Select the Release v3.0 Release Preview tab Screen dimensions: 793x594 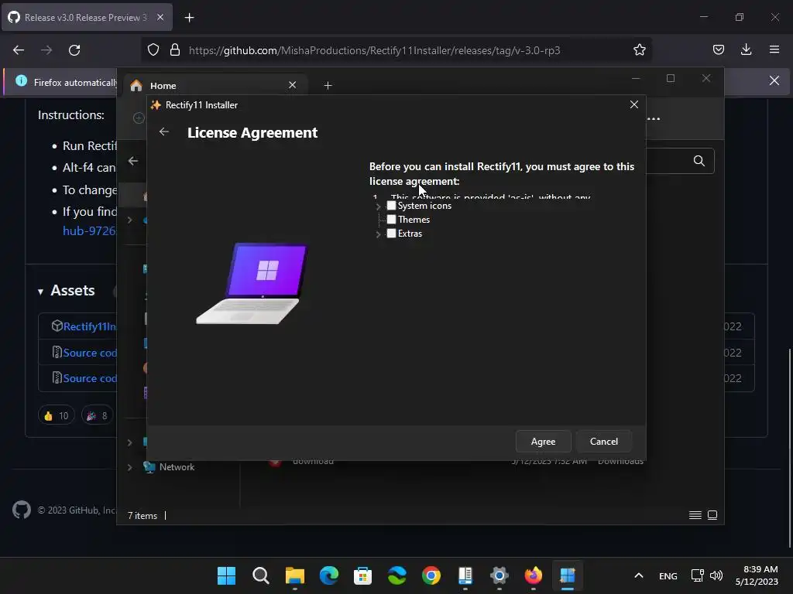[x=87, y=18]
